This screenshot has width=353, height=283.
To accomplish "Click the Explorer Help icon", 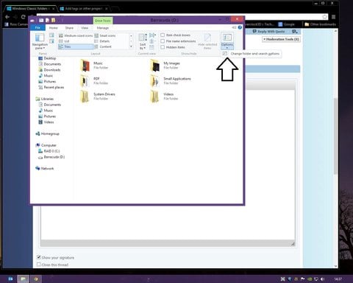I will [240, 27].
